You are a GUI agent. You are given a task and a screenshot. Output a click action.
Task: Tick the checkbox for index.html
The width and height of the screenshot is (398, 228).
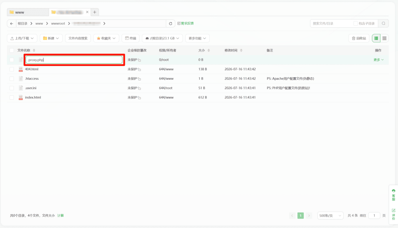coord(12,97)
